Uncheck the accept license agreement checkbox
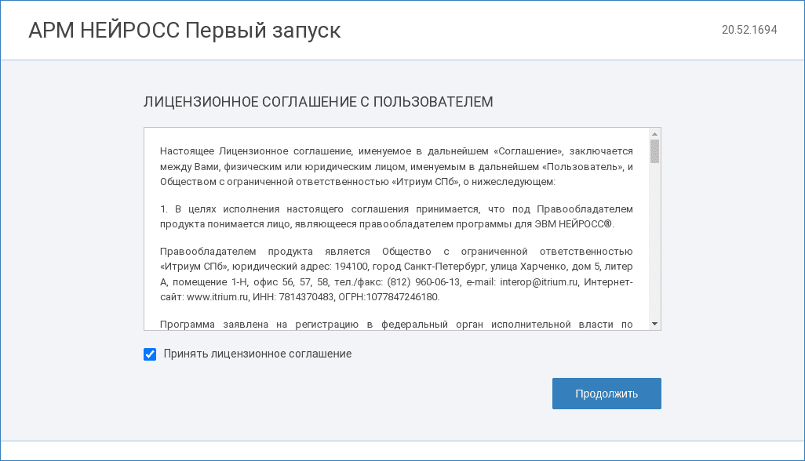Image resolution: width=805 pixels, height=461 pixels. tap(150, 354)
